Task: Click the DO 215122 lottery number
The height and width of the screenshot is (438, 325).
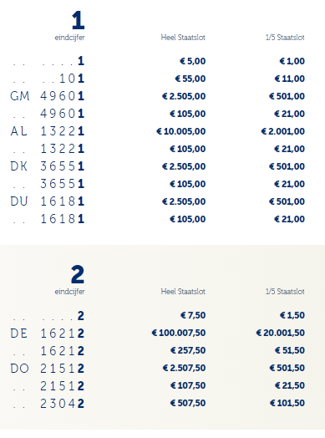Action: click(47, 369)
